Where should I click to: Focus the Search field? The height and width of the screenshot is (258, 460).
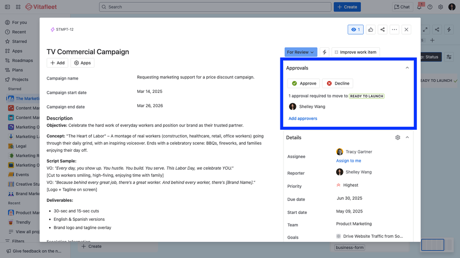point(215,7)
